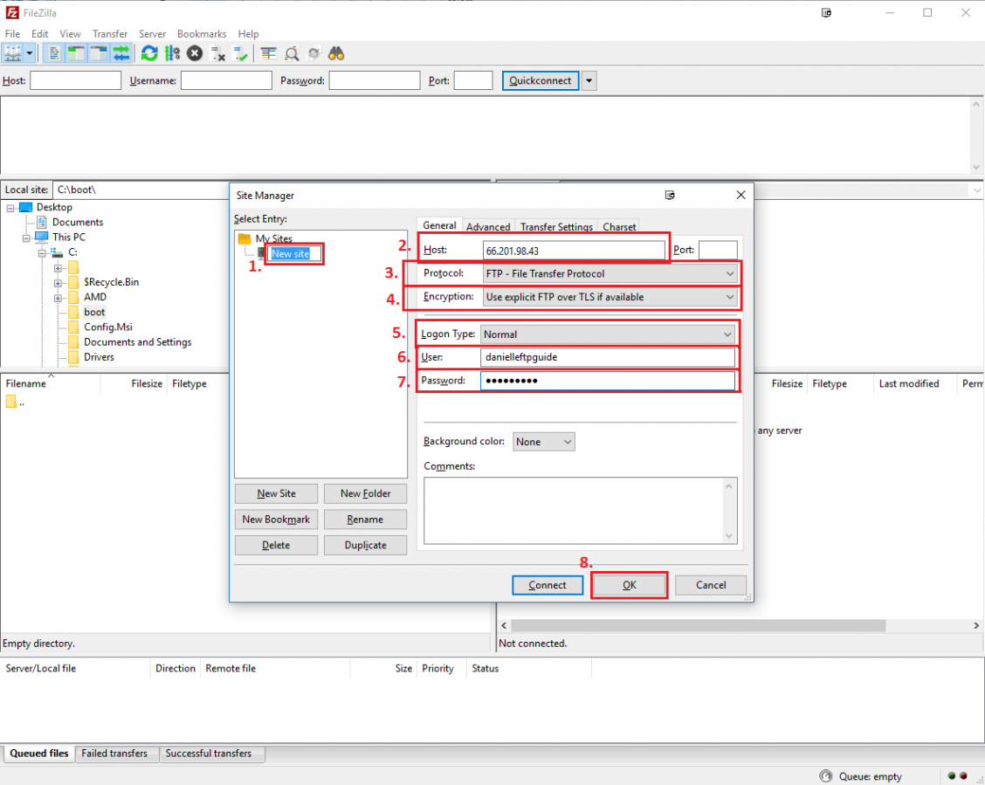Open the Background color picker dropdown
Image resolution: width=985 pixels, height=785 pixels.
[543, 442]
